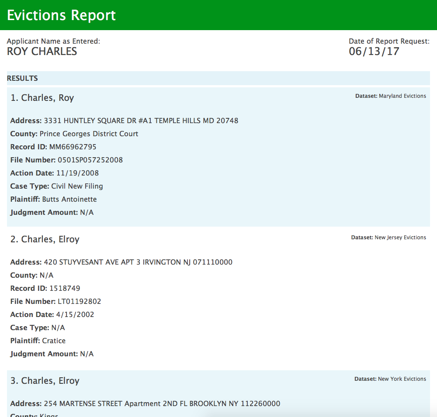This screenshot has width=437, height=417.
Task: Select Plaintiff Butts Antoinette
Action: [53, 199]
